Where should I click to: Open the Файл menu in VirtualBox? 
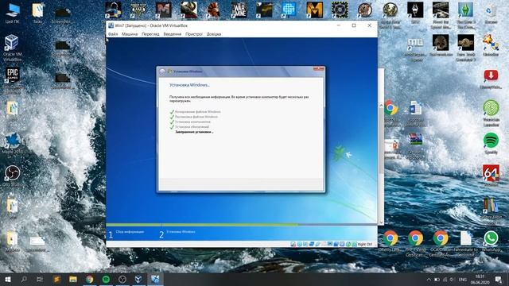click(113, 34)
